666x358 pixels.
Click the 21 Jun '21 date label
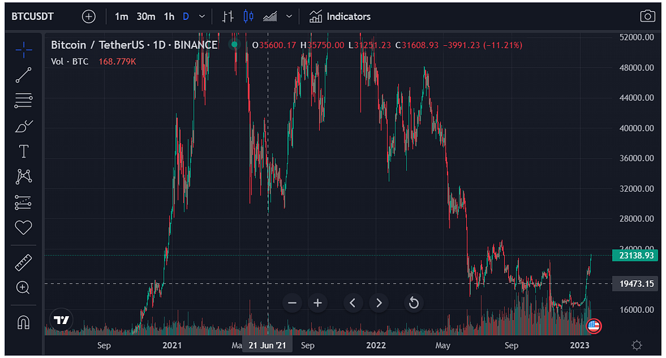267,345
